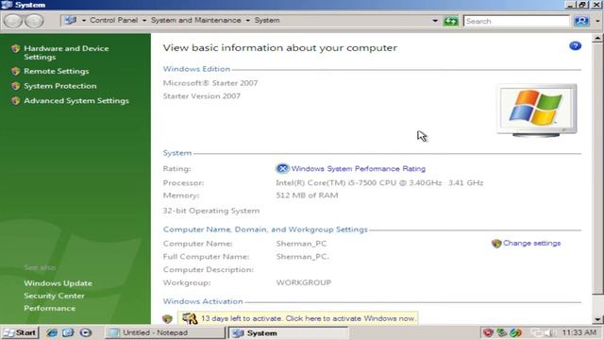Click Change settings link
This screenshot has height=340, width=604.
tap(531, 244)
